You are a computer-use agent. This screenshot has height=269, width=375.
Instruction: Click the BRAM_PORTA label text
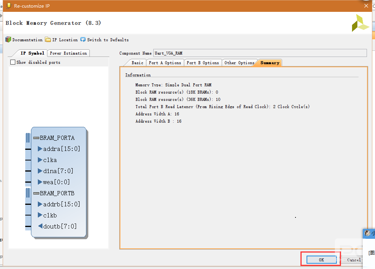tap(57, 138)
